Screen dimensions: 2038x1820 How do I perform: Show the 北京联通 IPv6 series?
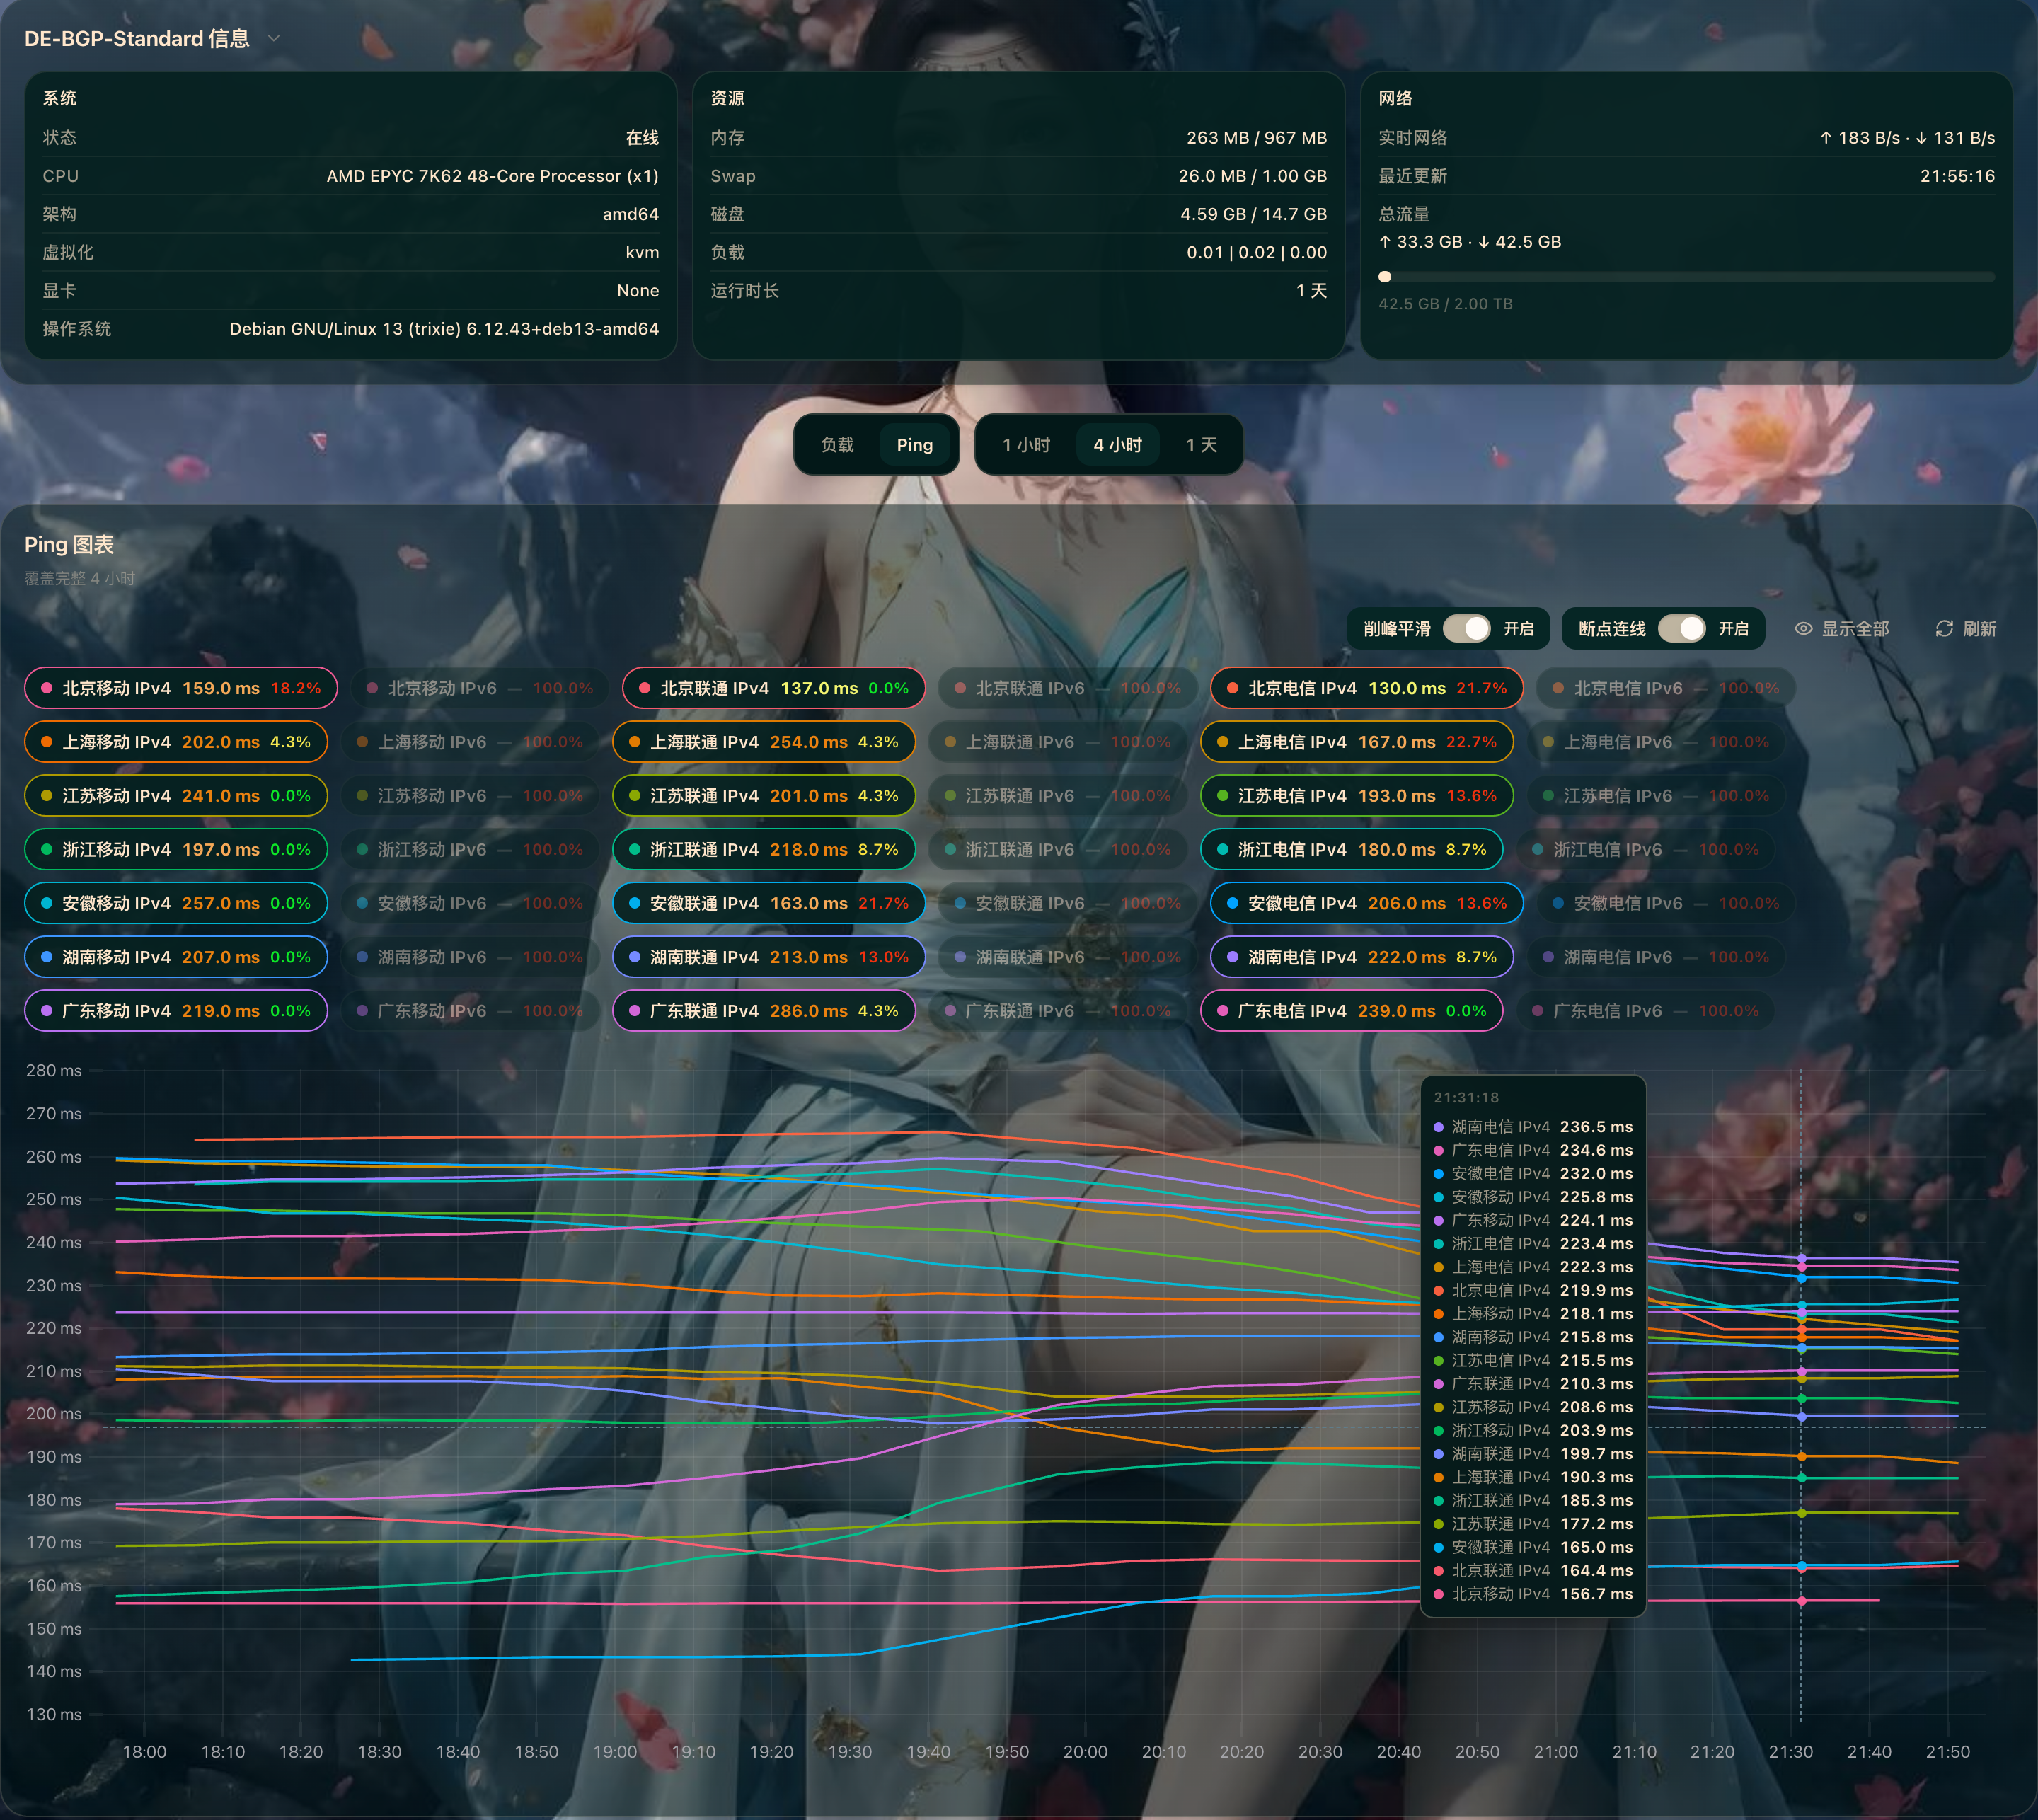[x=1067, y=688]
